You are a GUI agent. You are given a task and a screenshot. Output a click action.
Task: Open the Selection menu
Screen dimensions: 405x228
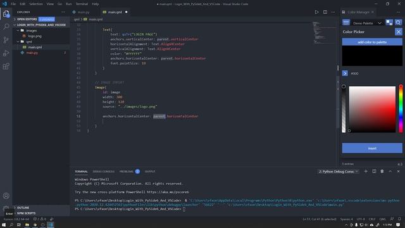click(36, 4)
